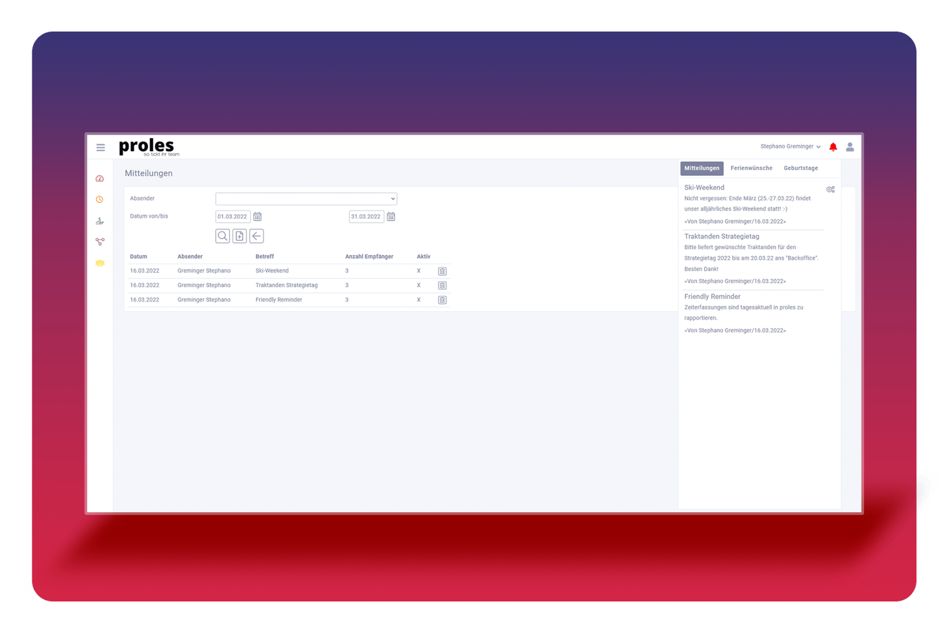This screenshot has height=633, width=948.
Task: Click Friendly Reminder heading in side panel
Action: coord(712,297)
